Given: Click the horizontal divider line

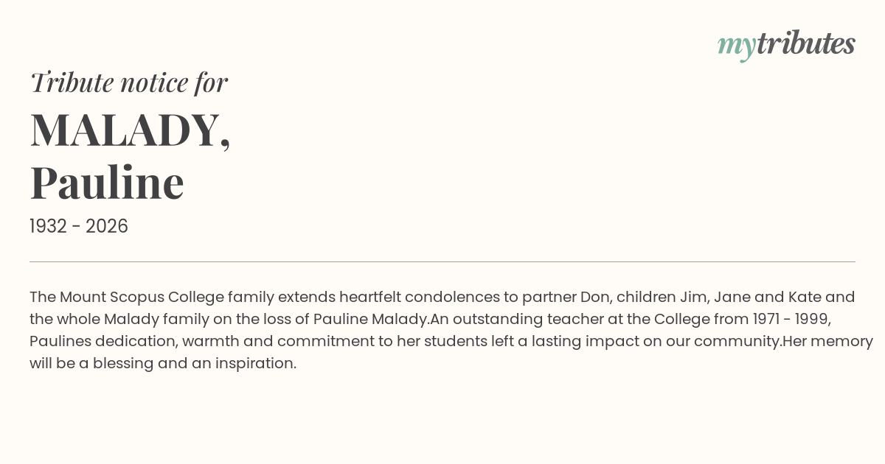Looking at the screenshot, I should tap(442, 261).
